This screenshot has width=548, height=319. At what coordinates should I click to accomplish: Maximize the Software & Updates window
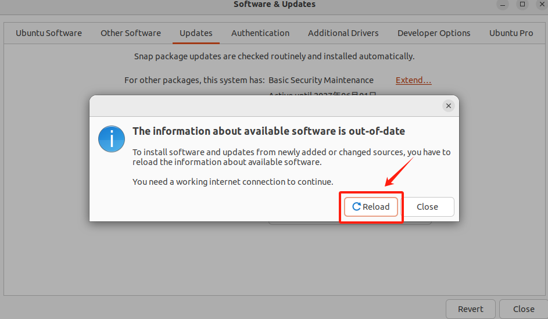tap(522, 4)
